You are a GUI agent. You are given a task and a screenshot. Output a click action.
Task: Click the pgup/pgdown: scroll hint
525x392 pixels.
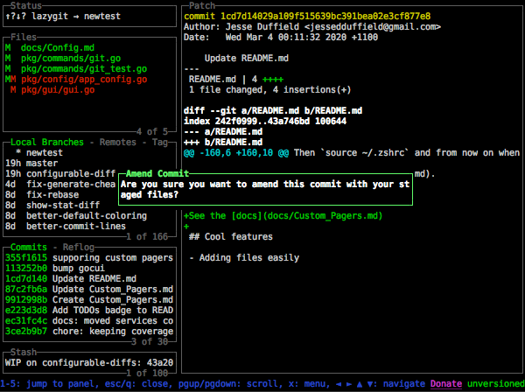(x=231, y=383)
